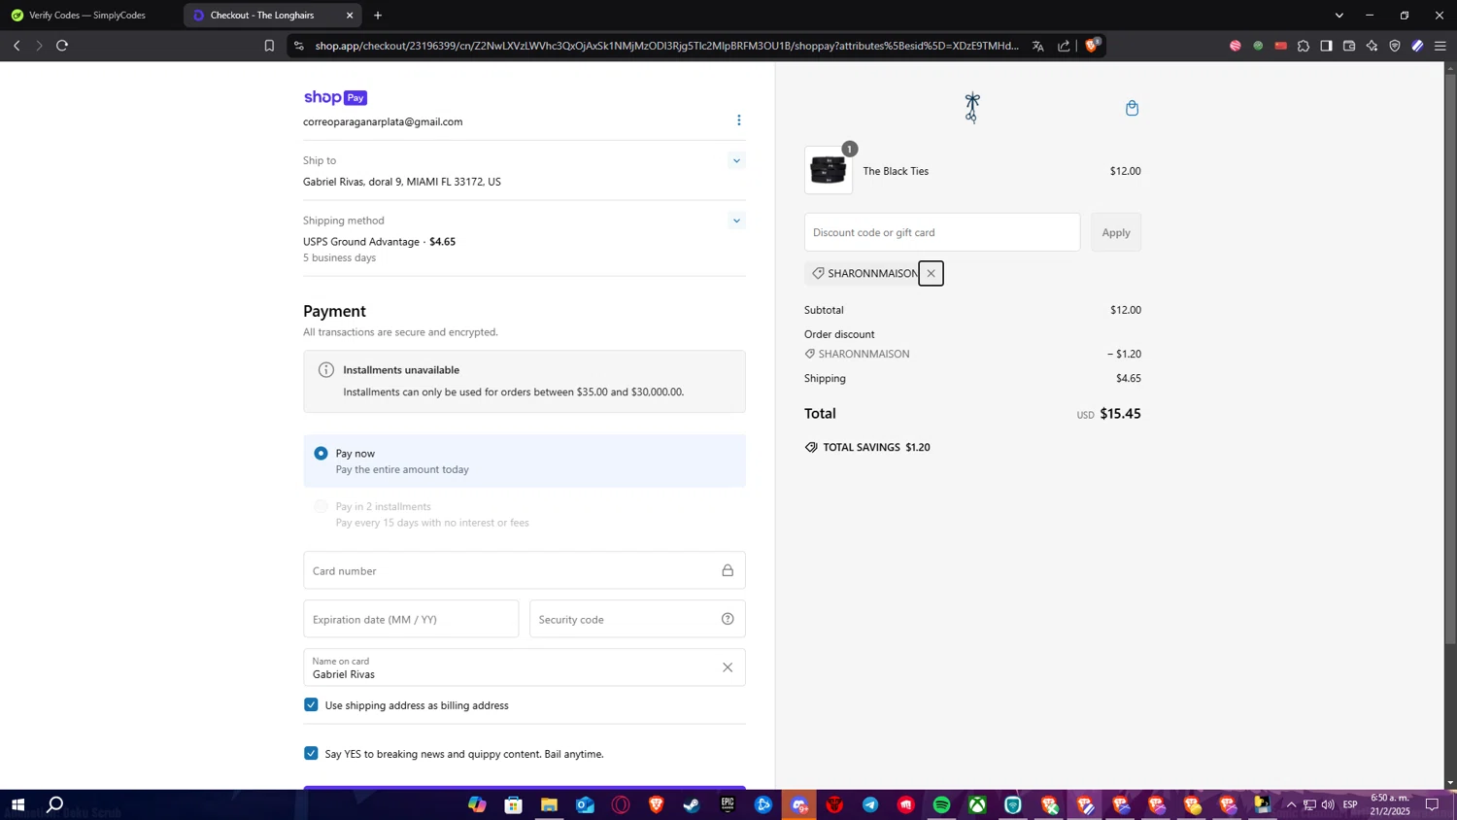Click the Installments unavailable info icon
The height and width of the screenshot is (820, 1457).
coord(326,370)
